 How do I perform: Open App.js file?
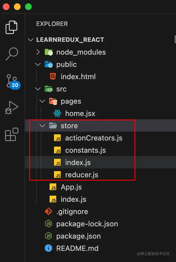tap(71, 187)
